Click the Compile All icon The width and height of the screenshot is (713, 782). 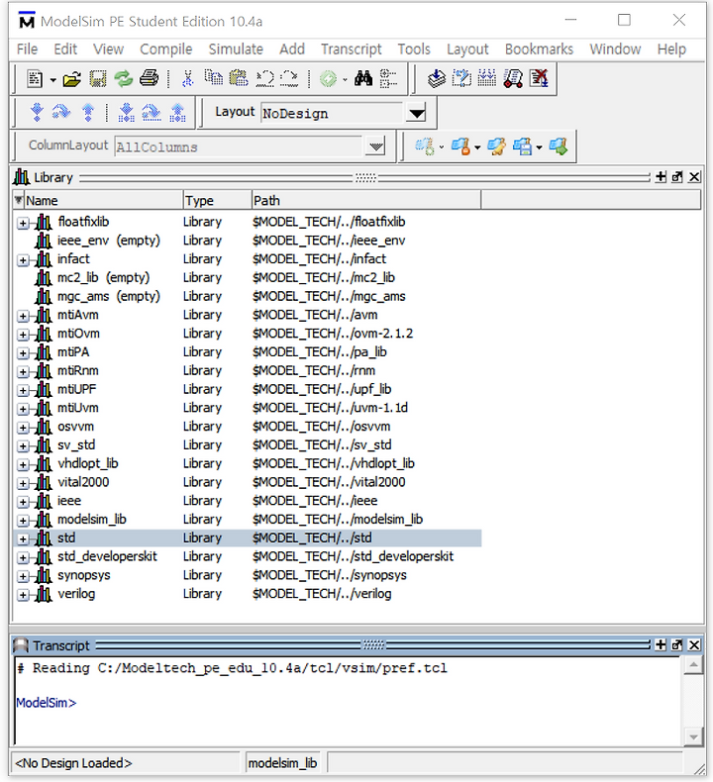[x=462, y=79]
